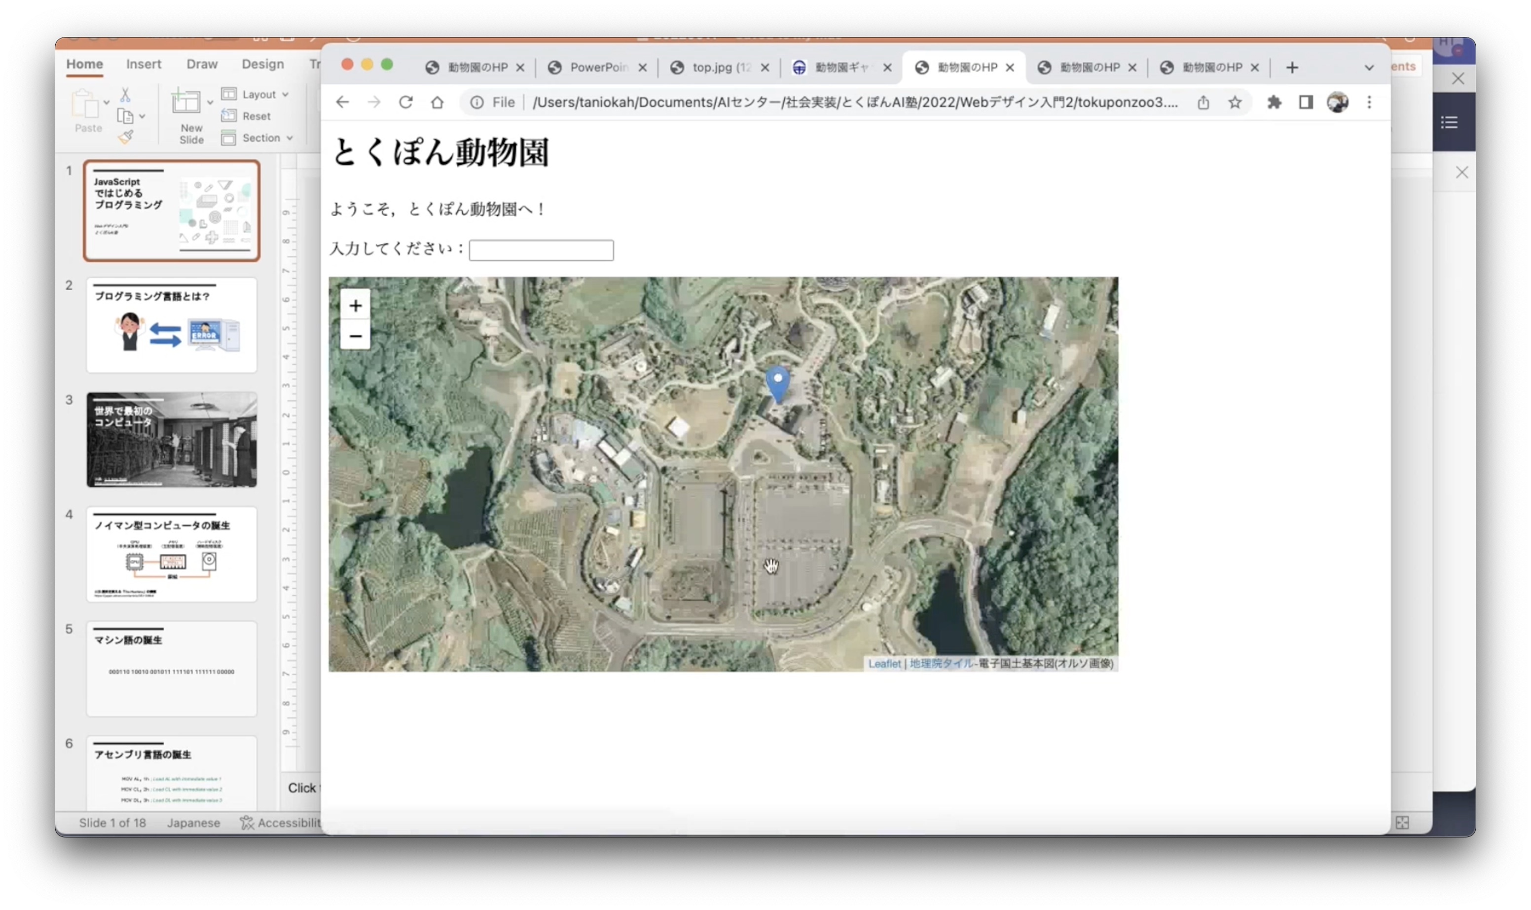Screen dimensions: 1531x910
Task: Switch to PowerPoint Home tab
Action: click(x=84, y=64)
